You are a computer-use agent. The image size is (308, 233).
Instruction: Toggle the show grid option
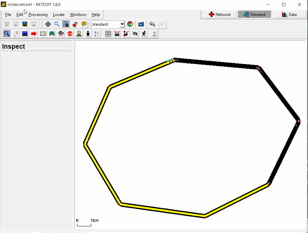[x=108, y=34]
